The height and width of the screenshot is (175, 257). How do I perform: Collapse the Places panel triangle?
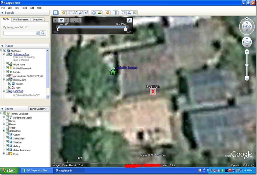(2, 46)
